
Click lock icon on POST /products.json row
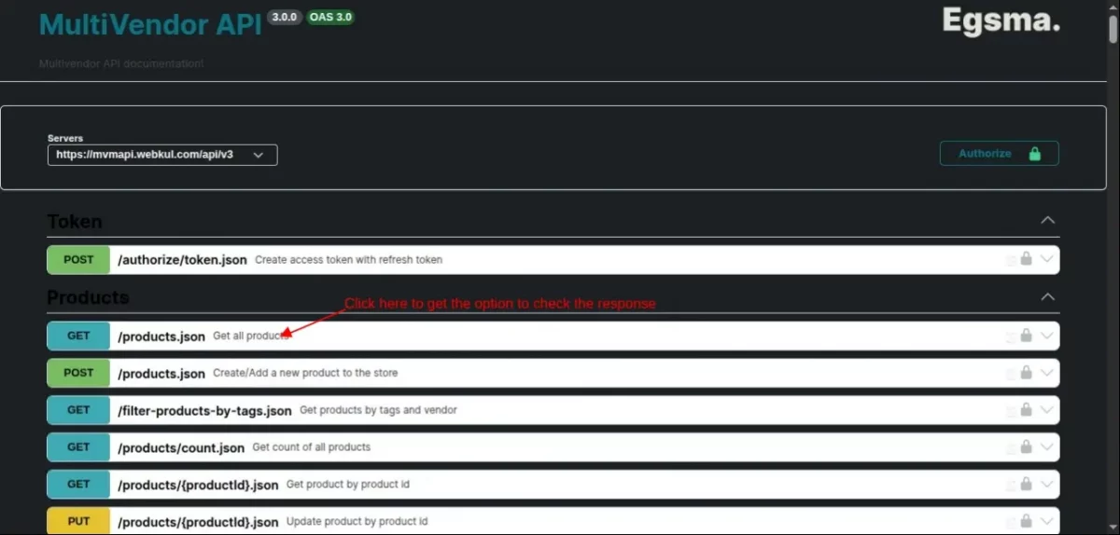[1026, 373]
